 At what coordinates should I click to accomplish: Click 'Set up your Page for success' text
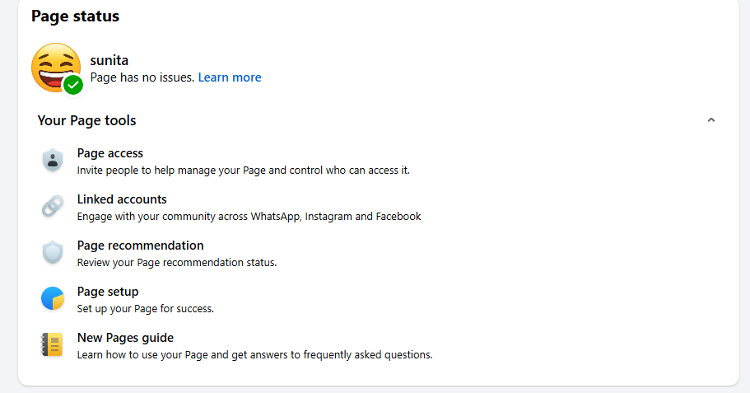[x=145, y=309]
